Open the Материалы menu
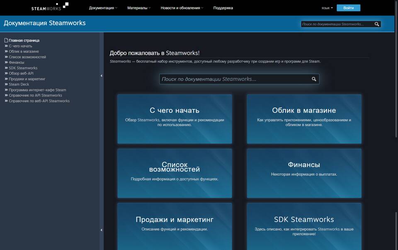 tap(139, 8)
